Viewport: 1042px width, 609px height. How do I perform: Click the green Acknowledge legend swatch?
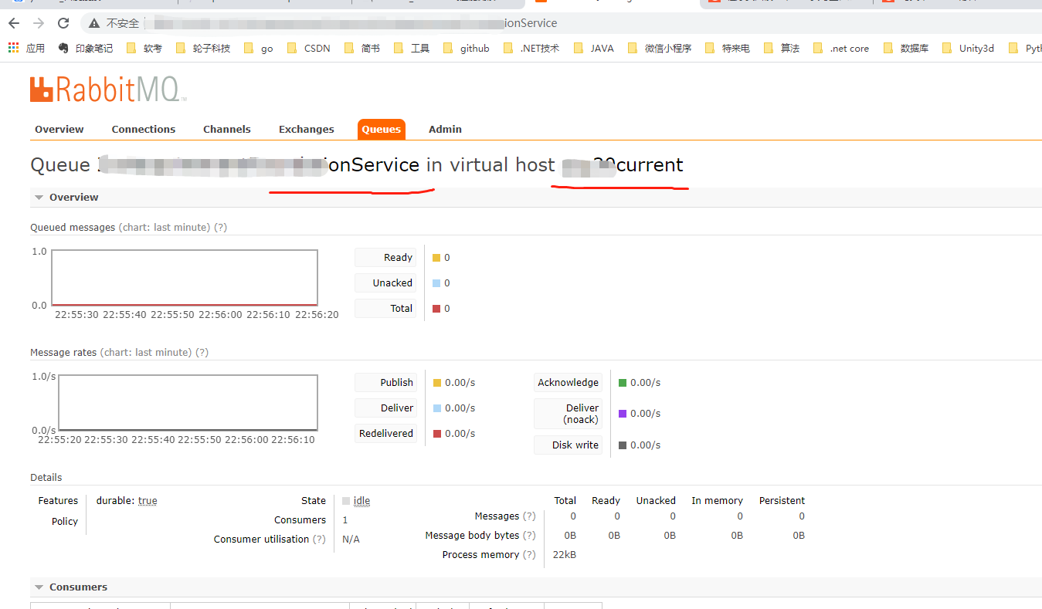(623, 383)
